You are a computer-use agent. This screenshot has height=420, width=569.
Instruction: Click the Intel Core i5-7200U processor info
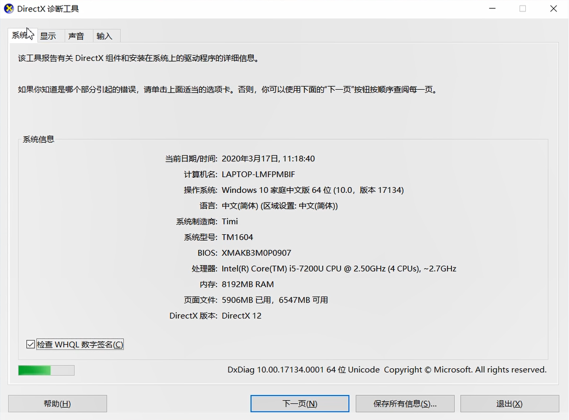341,268
